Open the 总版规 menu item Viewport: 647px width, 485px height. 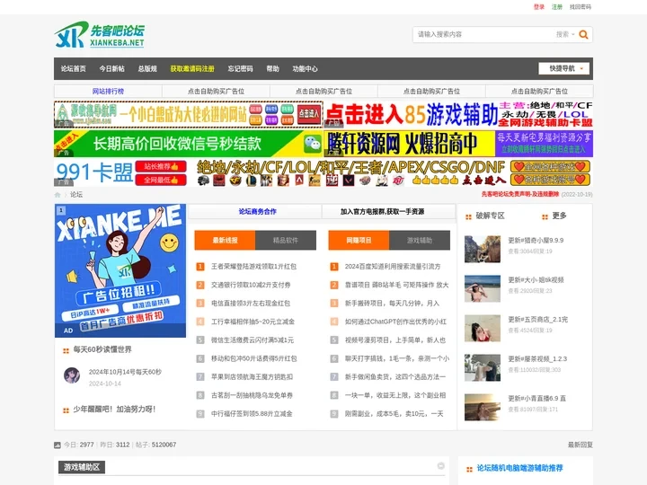point(147,69)
